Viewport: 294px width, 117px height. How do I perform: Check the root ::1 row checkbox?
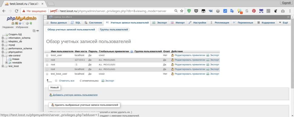click(47, 65)
